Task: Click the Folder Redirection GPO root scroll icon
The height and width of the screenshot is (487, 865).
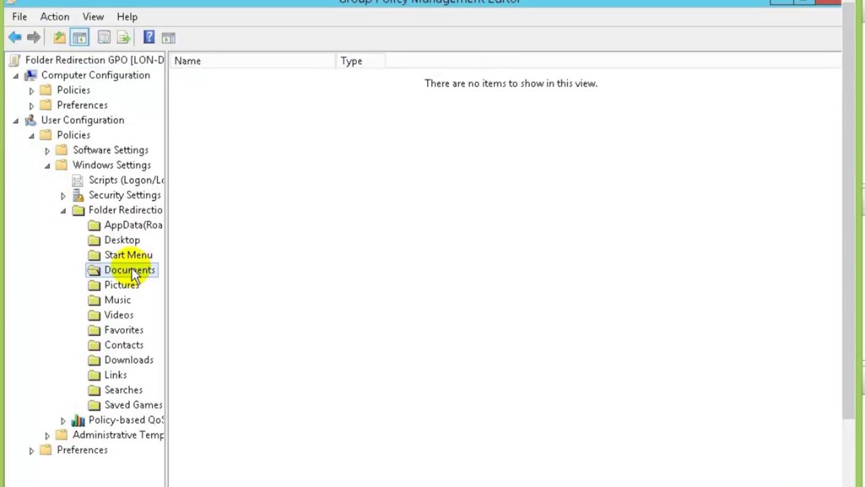Action: (15, 60)
